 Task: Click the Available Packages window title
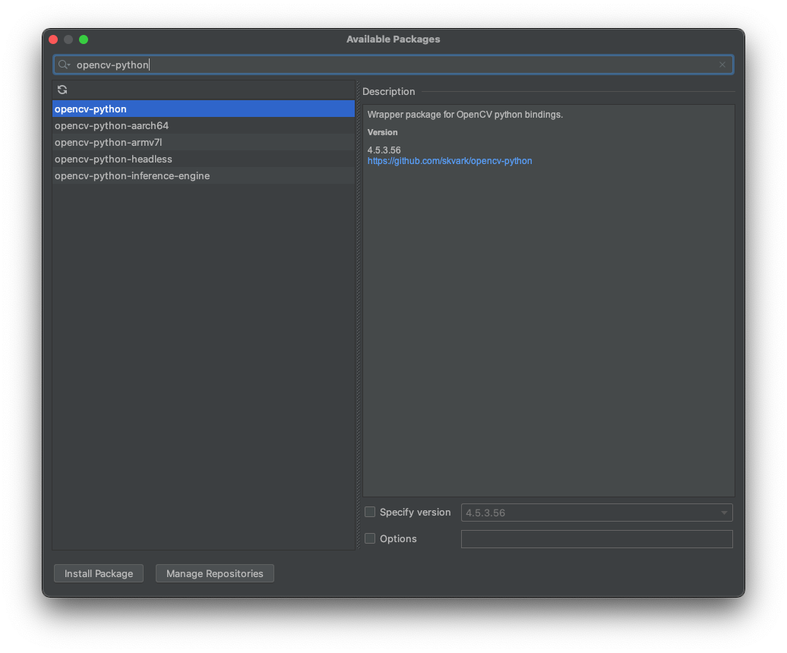click(x=393, y=39)
